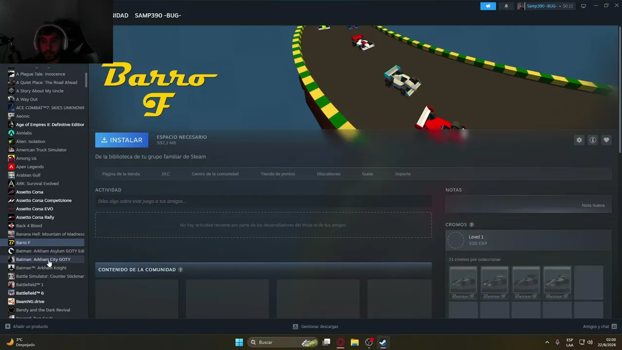The width and height of the screenshot is (622, 350).
Task: Show hidden system tray icons
Action: click(x=547, y=342)
